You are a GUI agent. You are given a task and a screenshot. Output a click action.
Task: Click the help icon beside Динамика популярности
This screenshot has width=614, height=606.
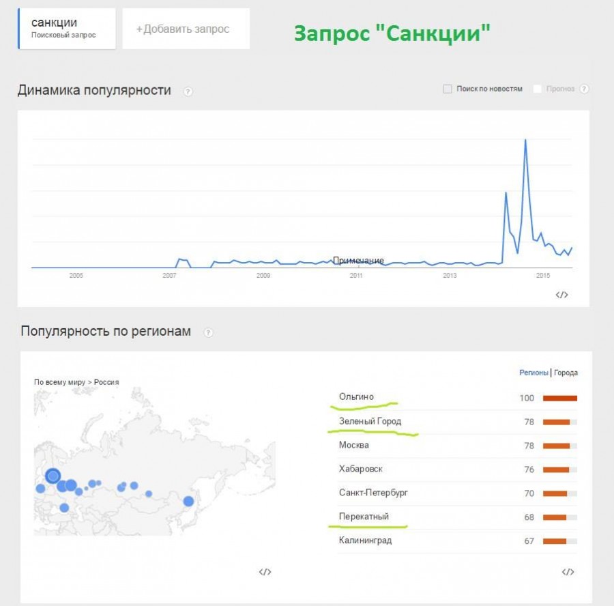pos(188,91)
